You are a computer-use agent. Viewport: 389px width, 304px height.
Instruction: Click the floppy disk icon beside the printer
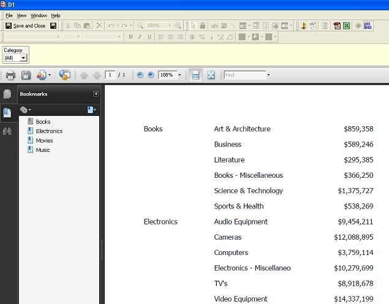coord(26,75)
